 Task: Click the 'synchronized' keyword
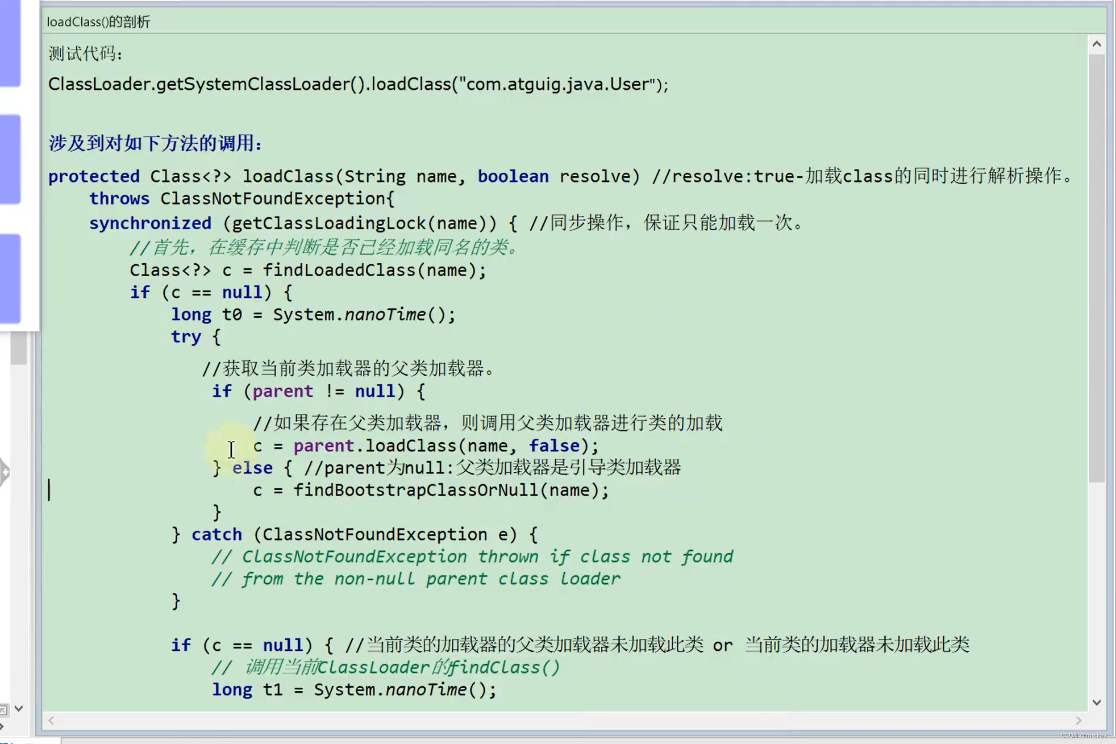(150, 223)
